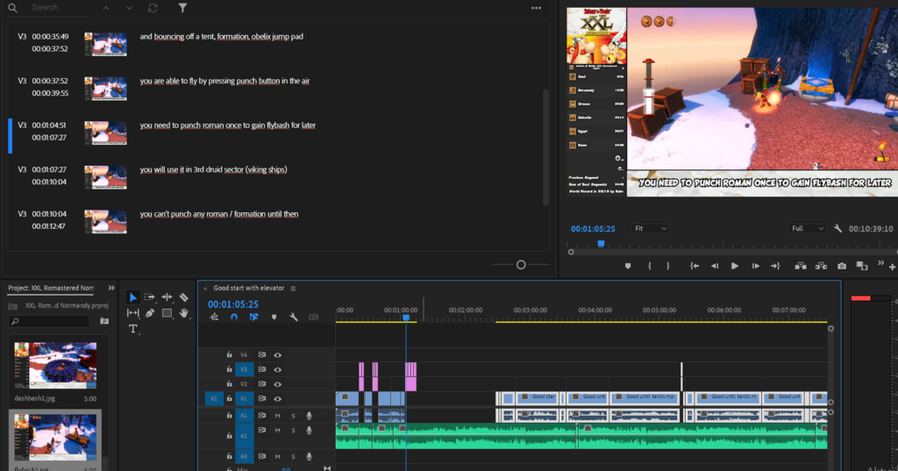Toggle insert sequences as nests

214,317
